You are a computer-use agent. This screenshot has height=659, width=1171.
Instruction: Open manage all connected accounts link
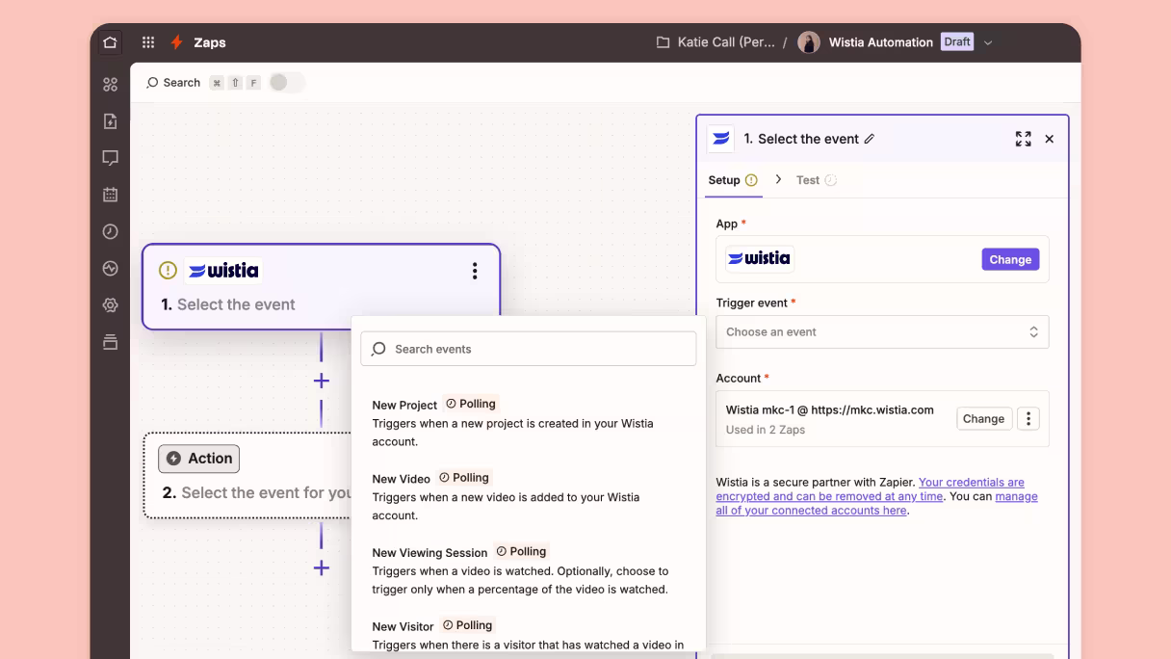(x=876, y=504)
